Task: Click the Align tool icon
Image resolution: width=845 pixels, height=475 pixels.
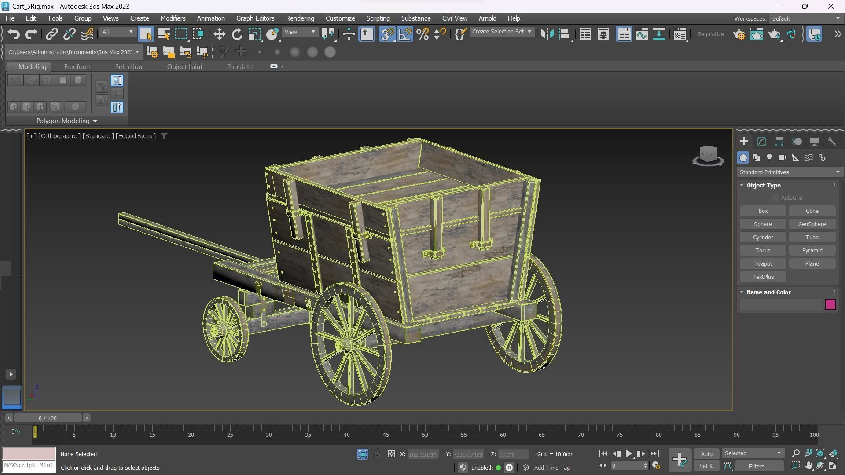Action: click(x=565, y=34)
